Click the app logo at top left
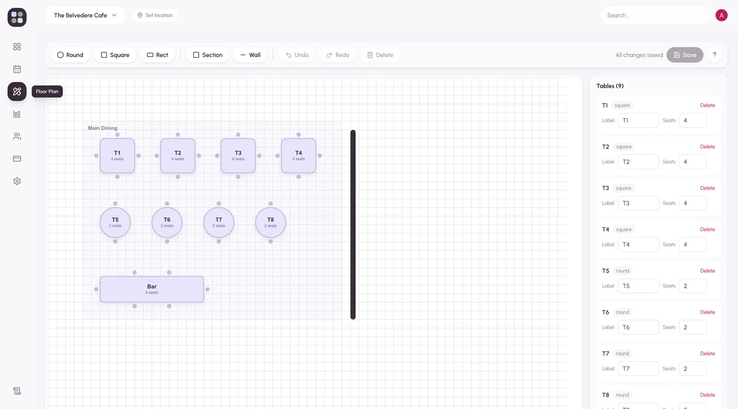 (17, 17)
